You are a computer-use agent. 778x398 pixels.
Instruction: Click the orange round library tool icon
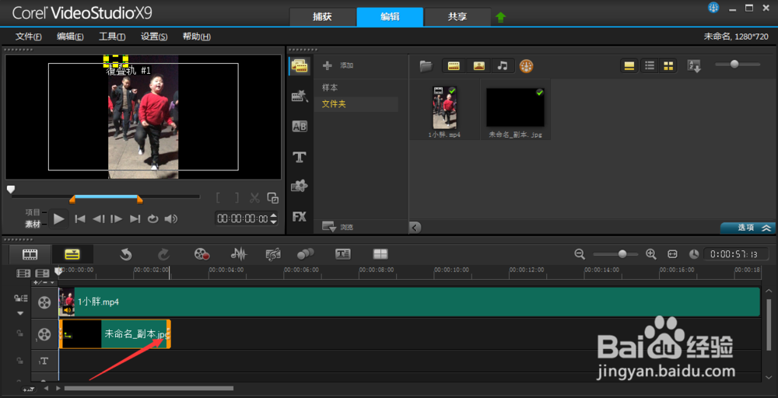526,66
